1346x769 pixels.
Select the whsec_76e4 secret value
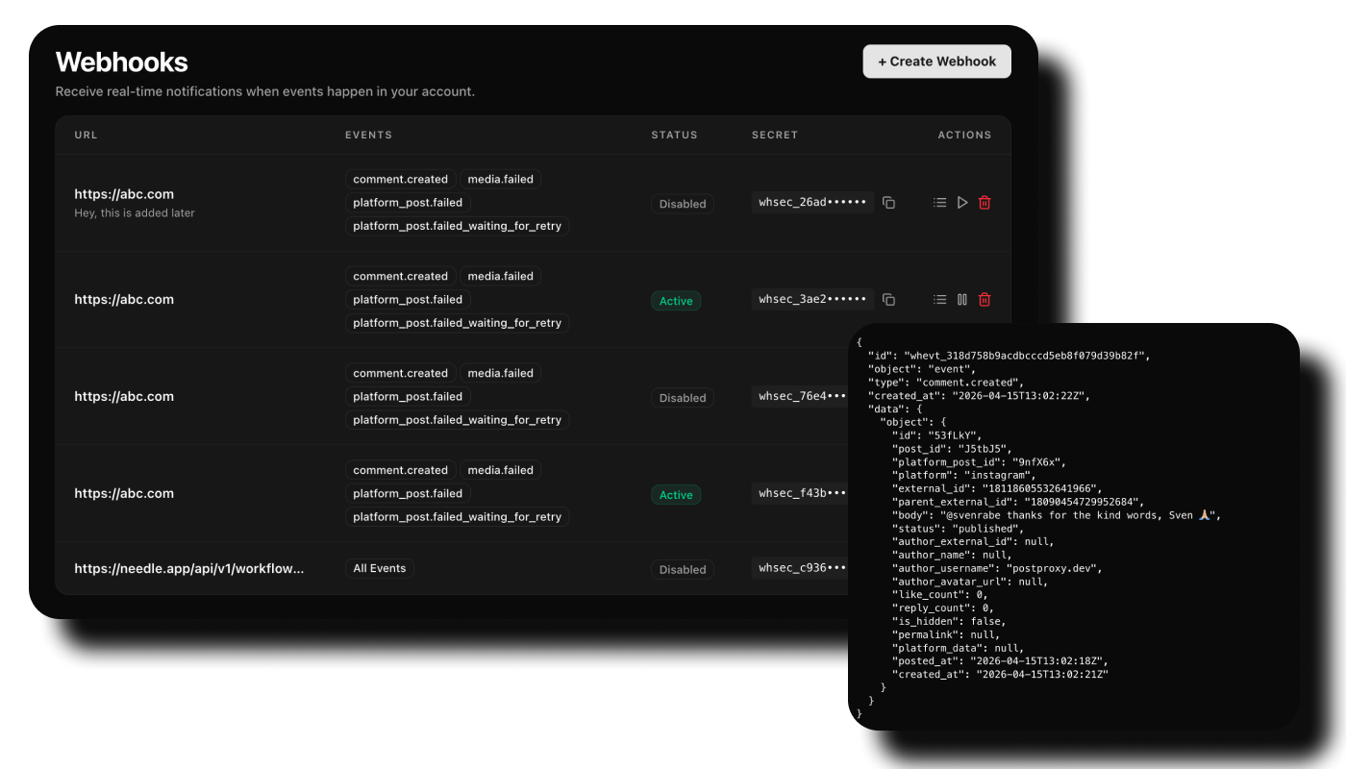(801, 397)
